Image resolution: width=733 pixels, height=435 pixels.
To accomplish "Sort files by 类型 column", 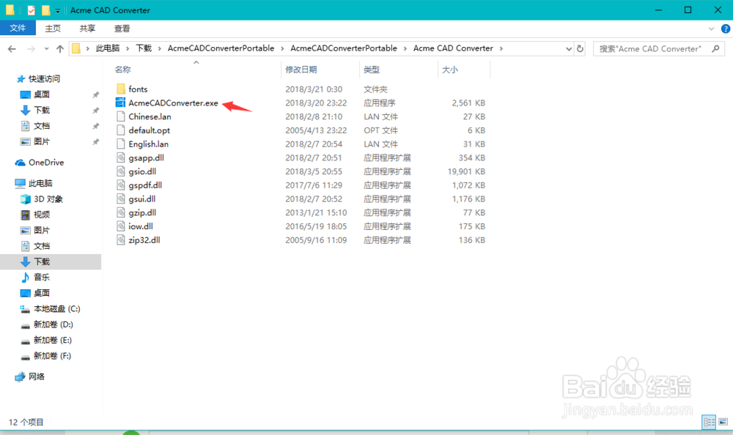I will [x=372, y=70].
